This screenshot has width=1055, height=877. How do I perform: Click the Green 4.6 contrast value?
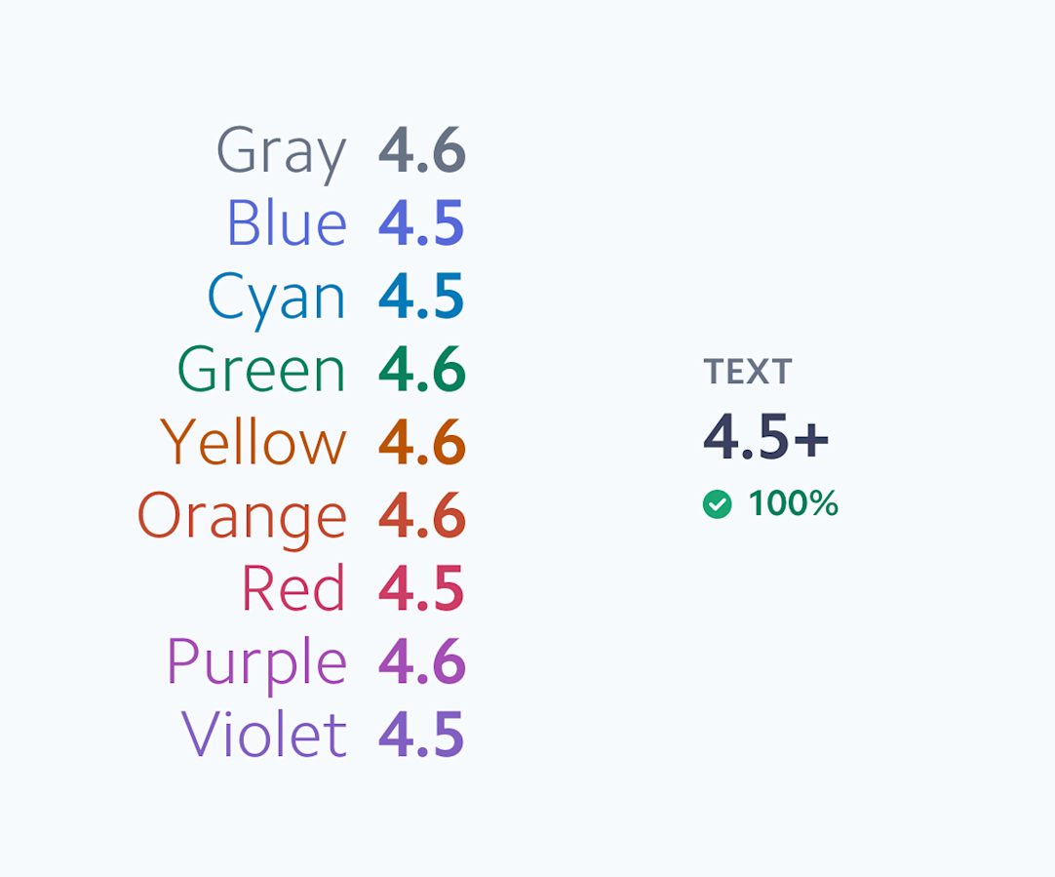(x=422, y=369)
